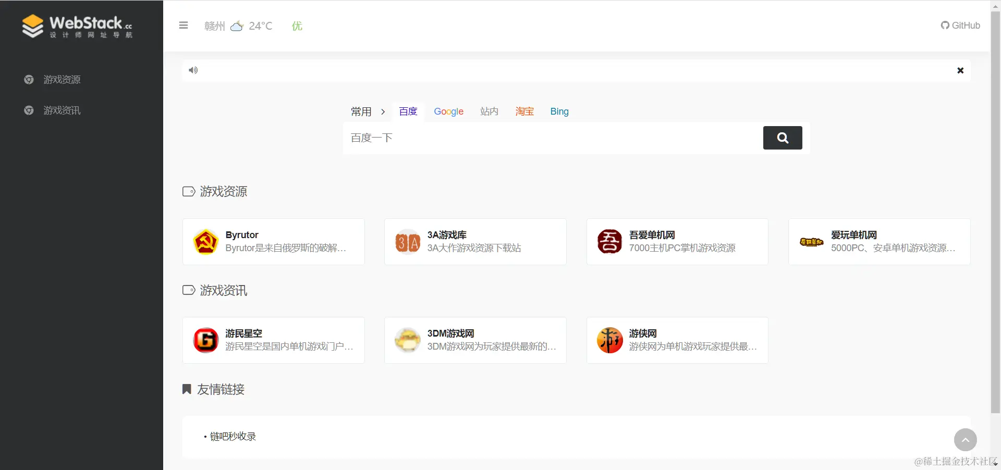Click the 赣州 city weather label
The width and height of the screenshot is (1001, 470).
[215, 26]
